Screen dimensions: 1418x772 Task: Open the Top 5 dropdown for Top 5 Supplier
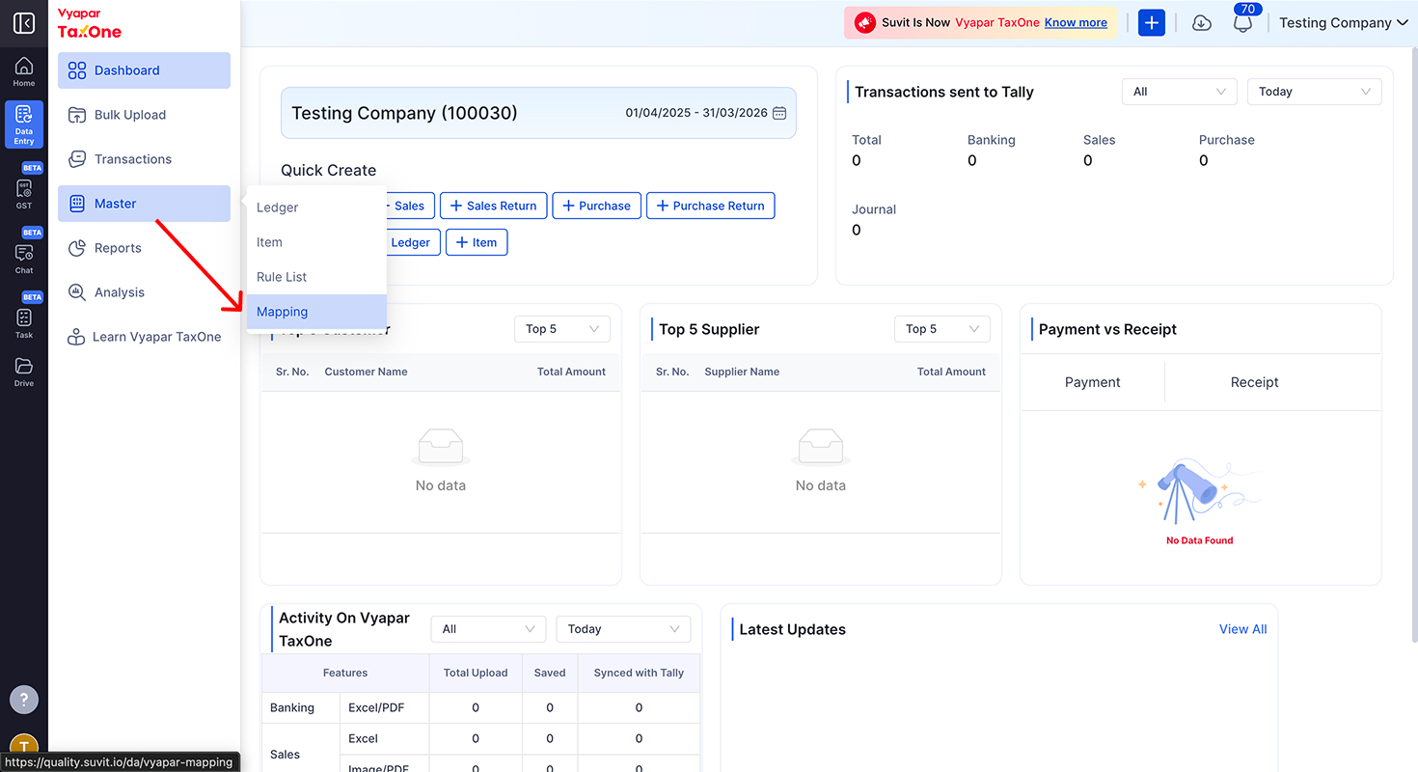(942, 329)
